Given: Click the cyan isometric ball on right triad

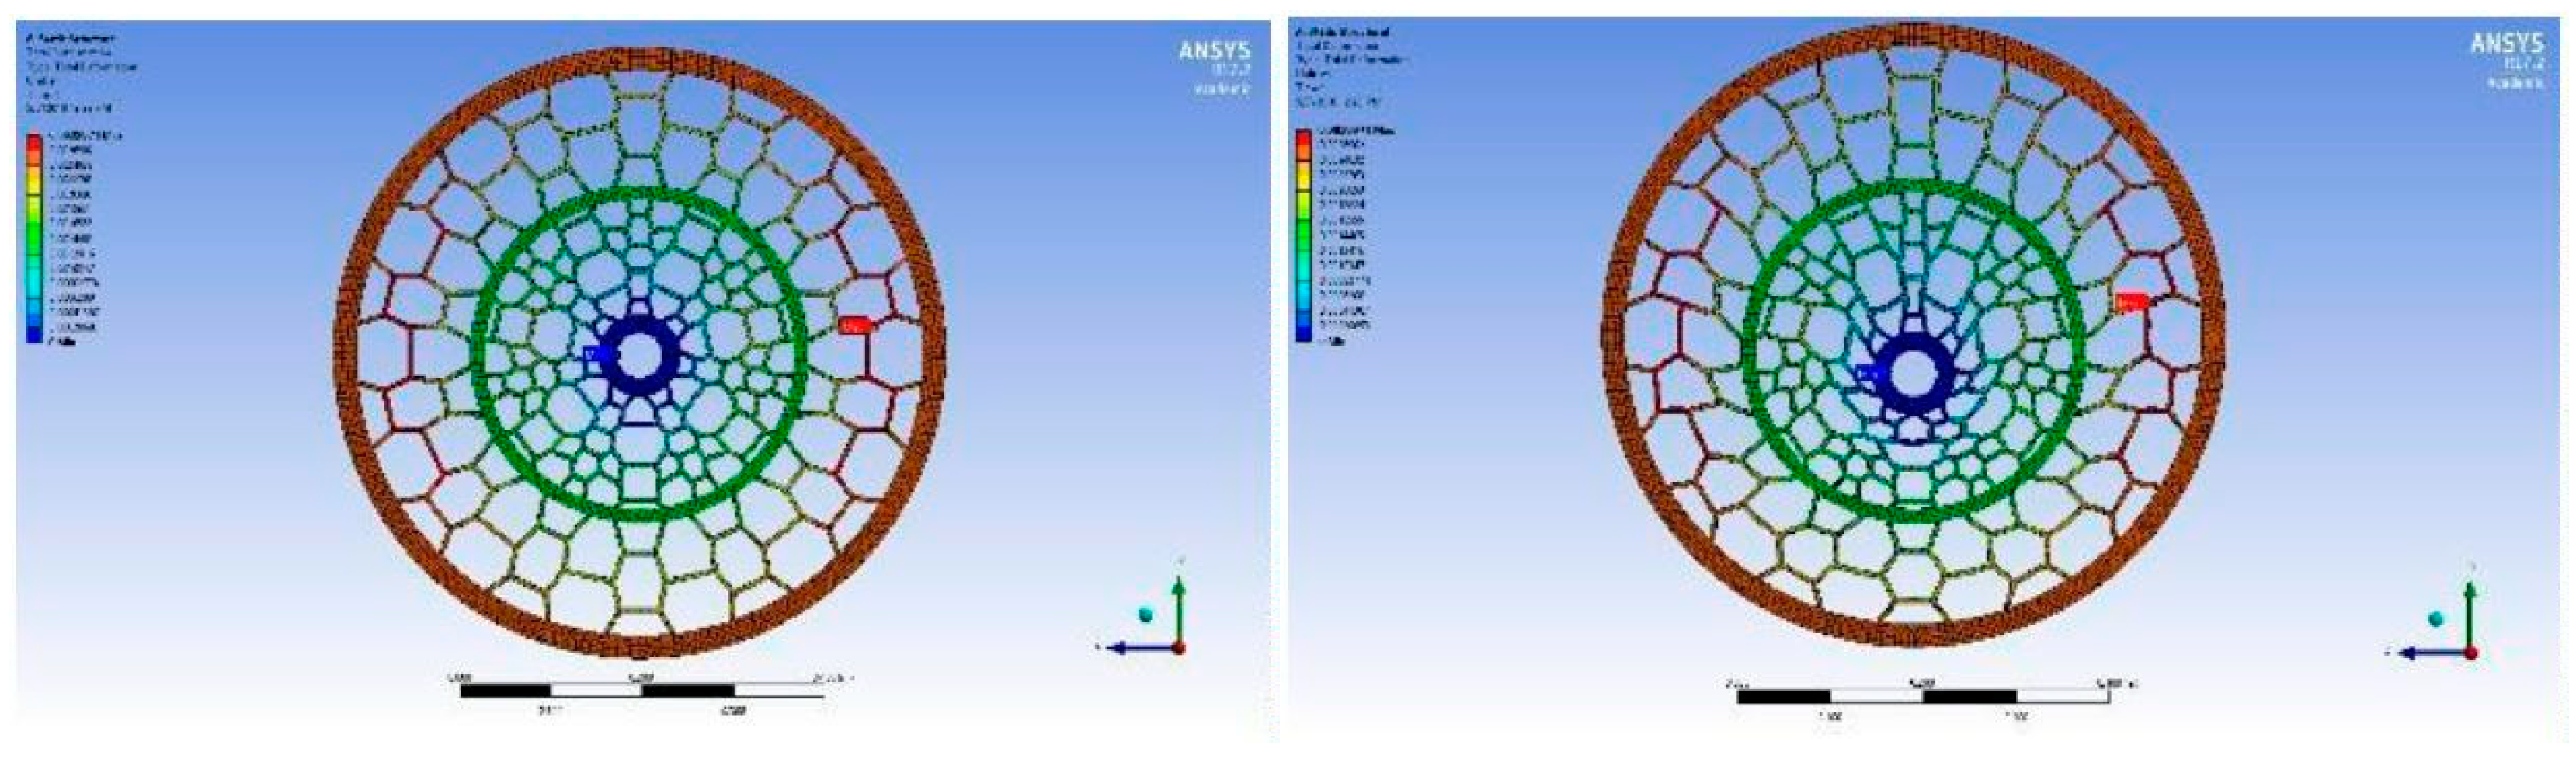Looking at the screenshot, I should click(x=2436, y=619).
